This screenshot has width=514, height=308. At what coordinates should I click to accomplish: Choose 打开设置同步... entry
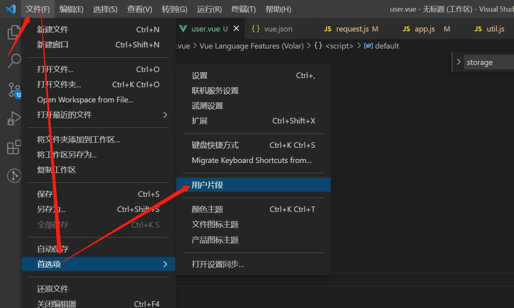[x=253, y=264]
